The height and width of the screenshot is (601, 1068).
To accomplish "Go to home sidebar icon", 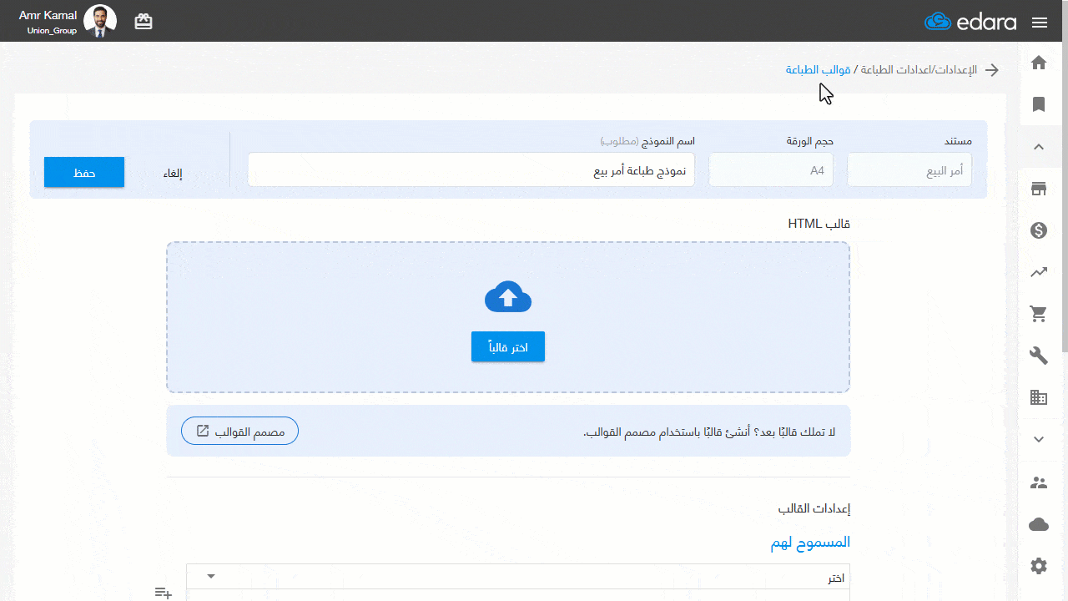I will (x=1039, y=63).
